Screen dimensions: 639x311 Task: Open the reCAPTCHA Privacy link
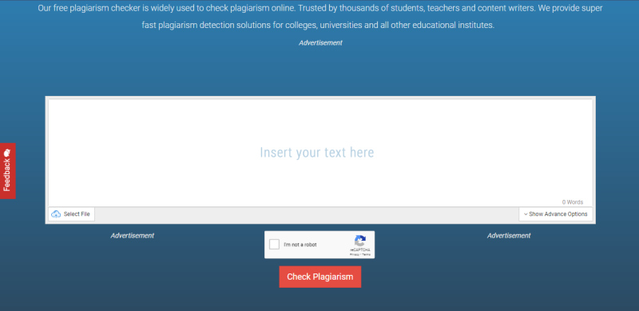pos(355,254)
